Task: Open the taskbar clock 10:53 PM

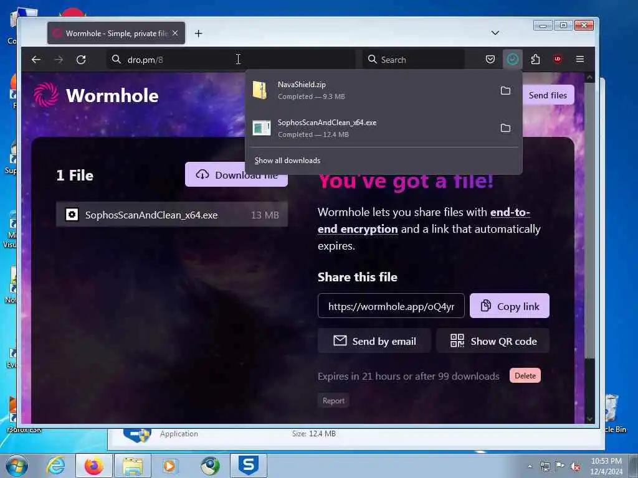Action: 606,466
